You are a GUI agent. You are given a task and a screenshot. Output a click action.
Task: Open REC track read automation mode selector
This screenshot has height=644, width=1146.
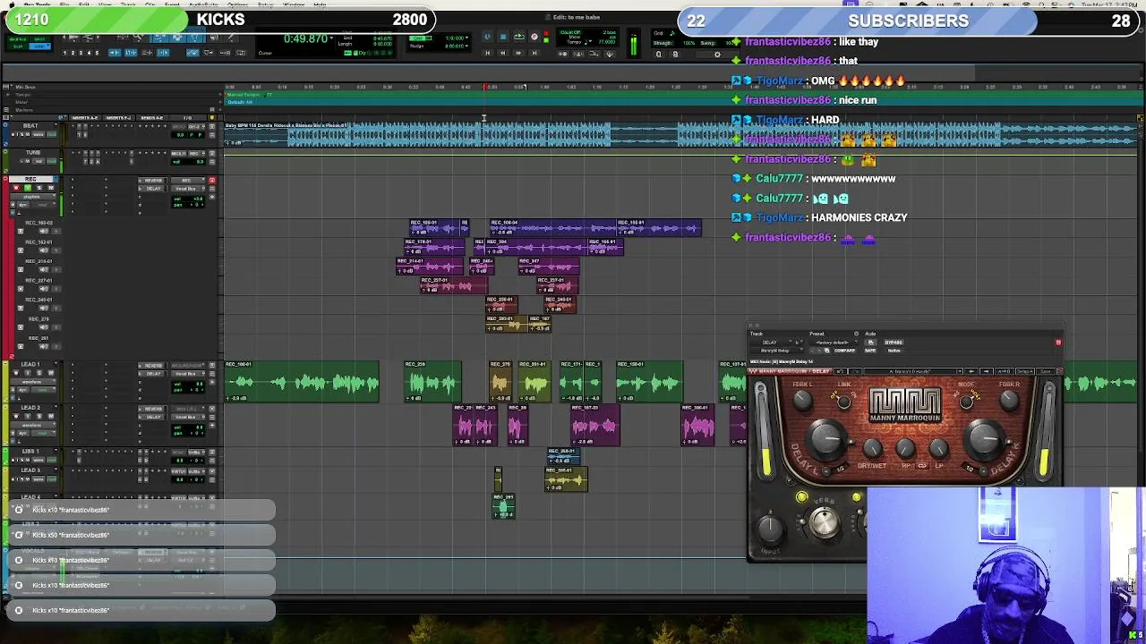tap(44, 205)
